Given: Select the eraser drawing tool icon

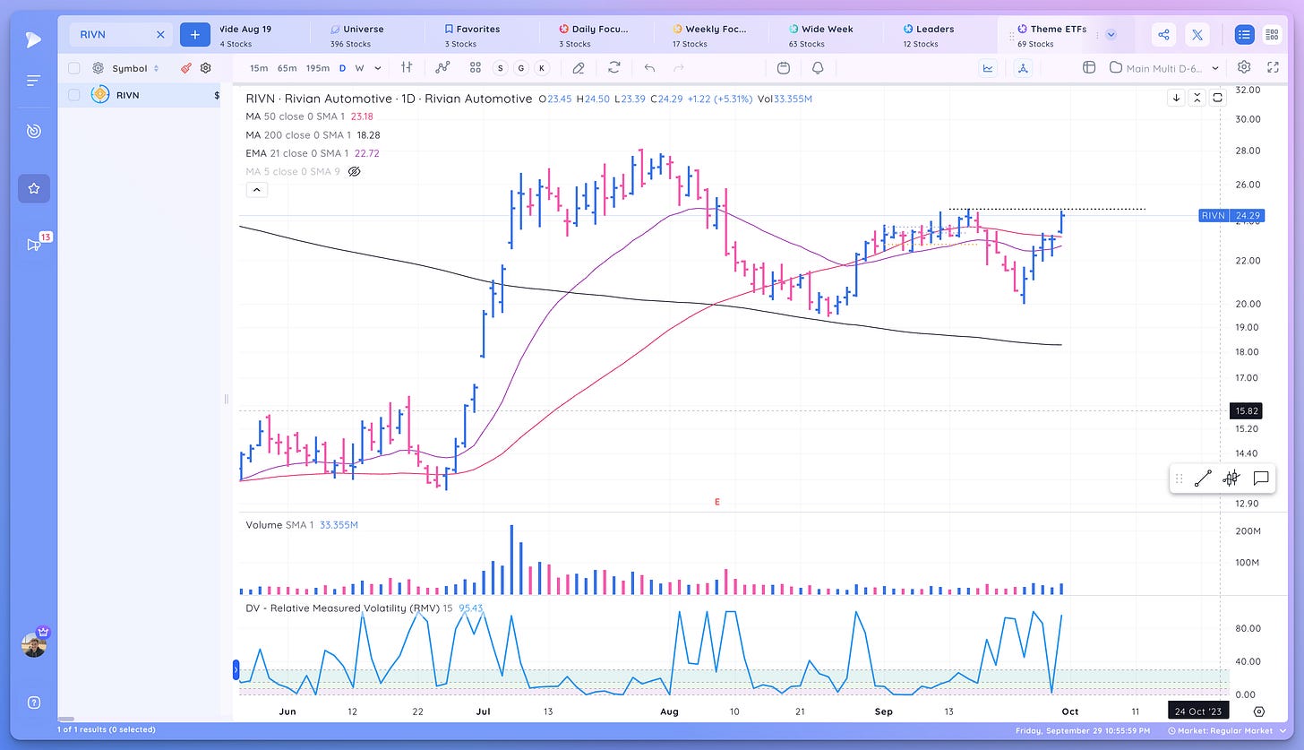Looking at the screenshot, I should click(579, 67).
